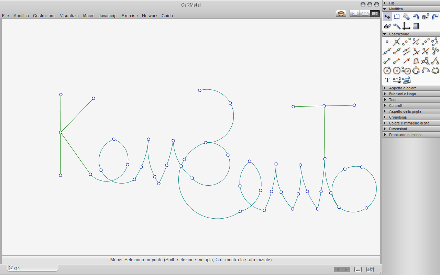Select the text tool T
Viewport: 440px width, 275px height.
pos(387,79)
